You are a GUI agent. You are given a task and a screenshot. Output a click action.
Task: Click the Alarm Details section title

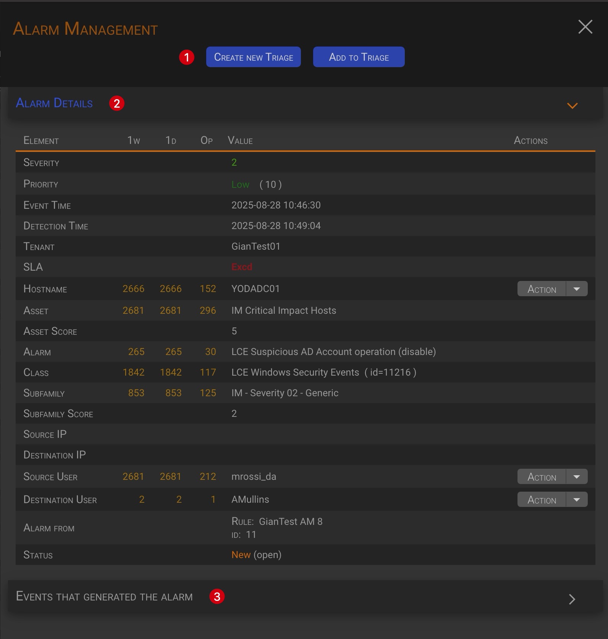[x=54, y=103]
